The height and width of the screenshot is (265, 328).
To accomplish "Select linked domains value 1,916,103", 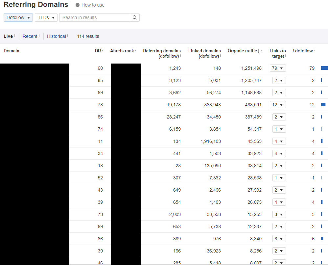I will pos(211,141).
